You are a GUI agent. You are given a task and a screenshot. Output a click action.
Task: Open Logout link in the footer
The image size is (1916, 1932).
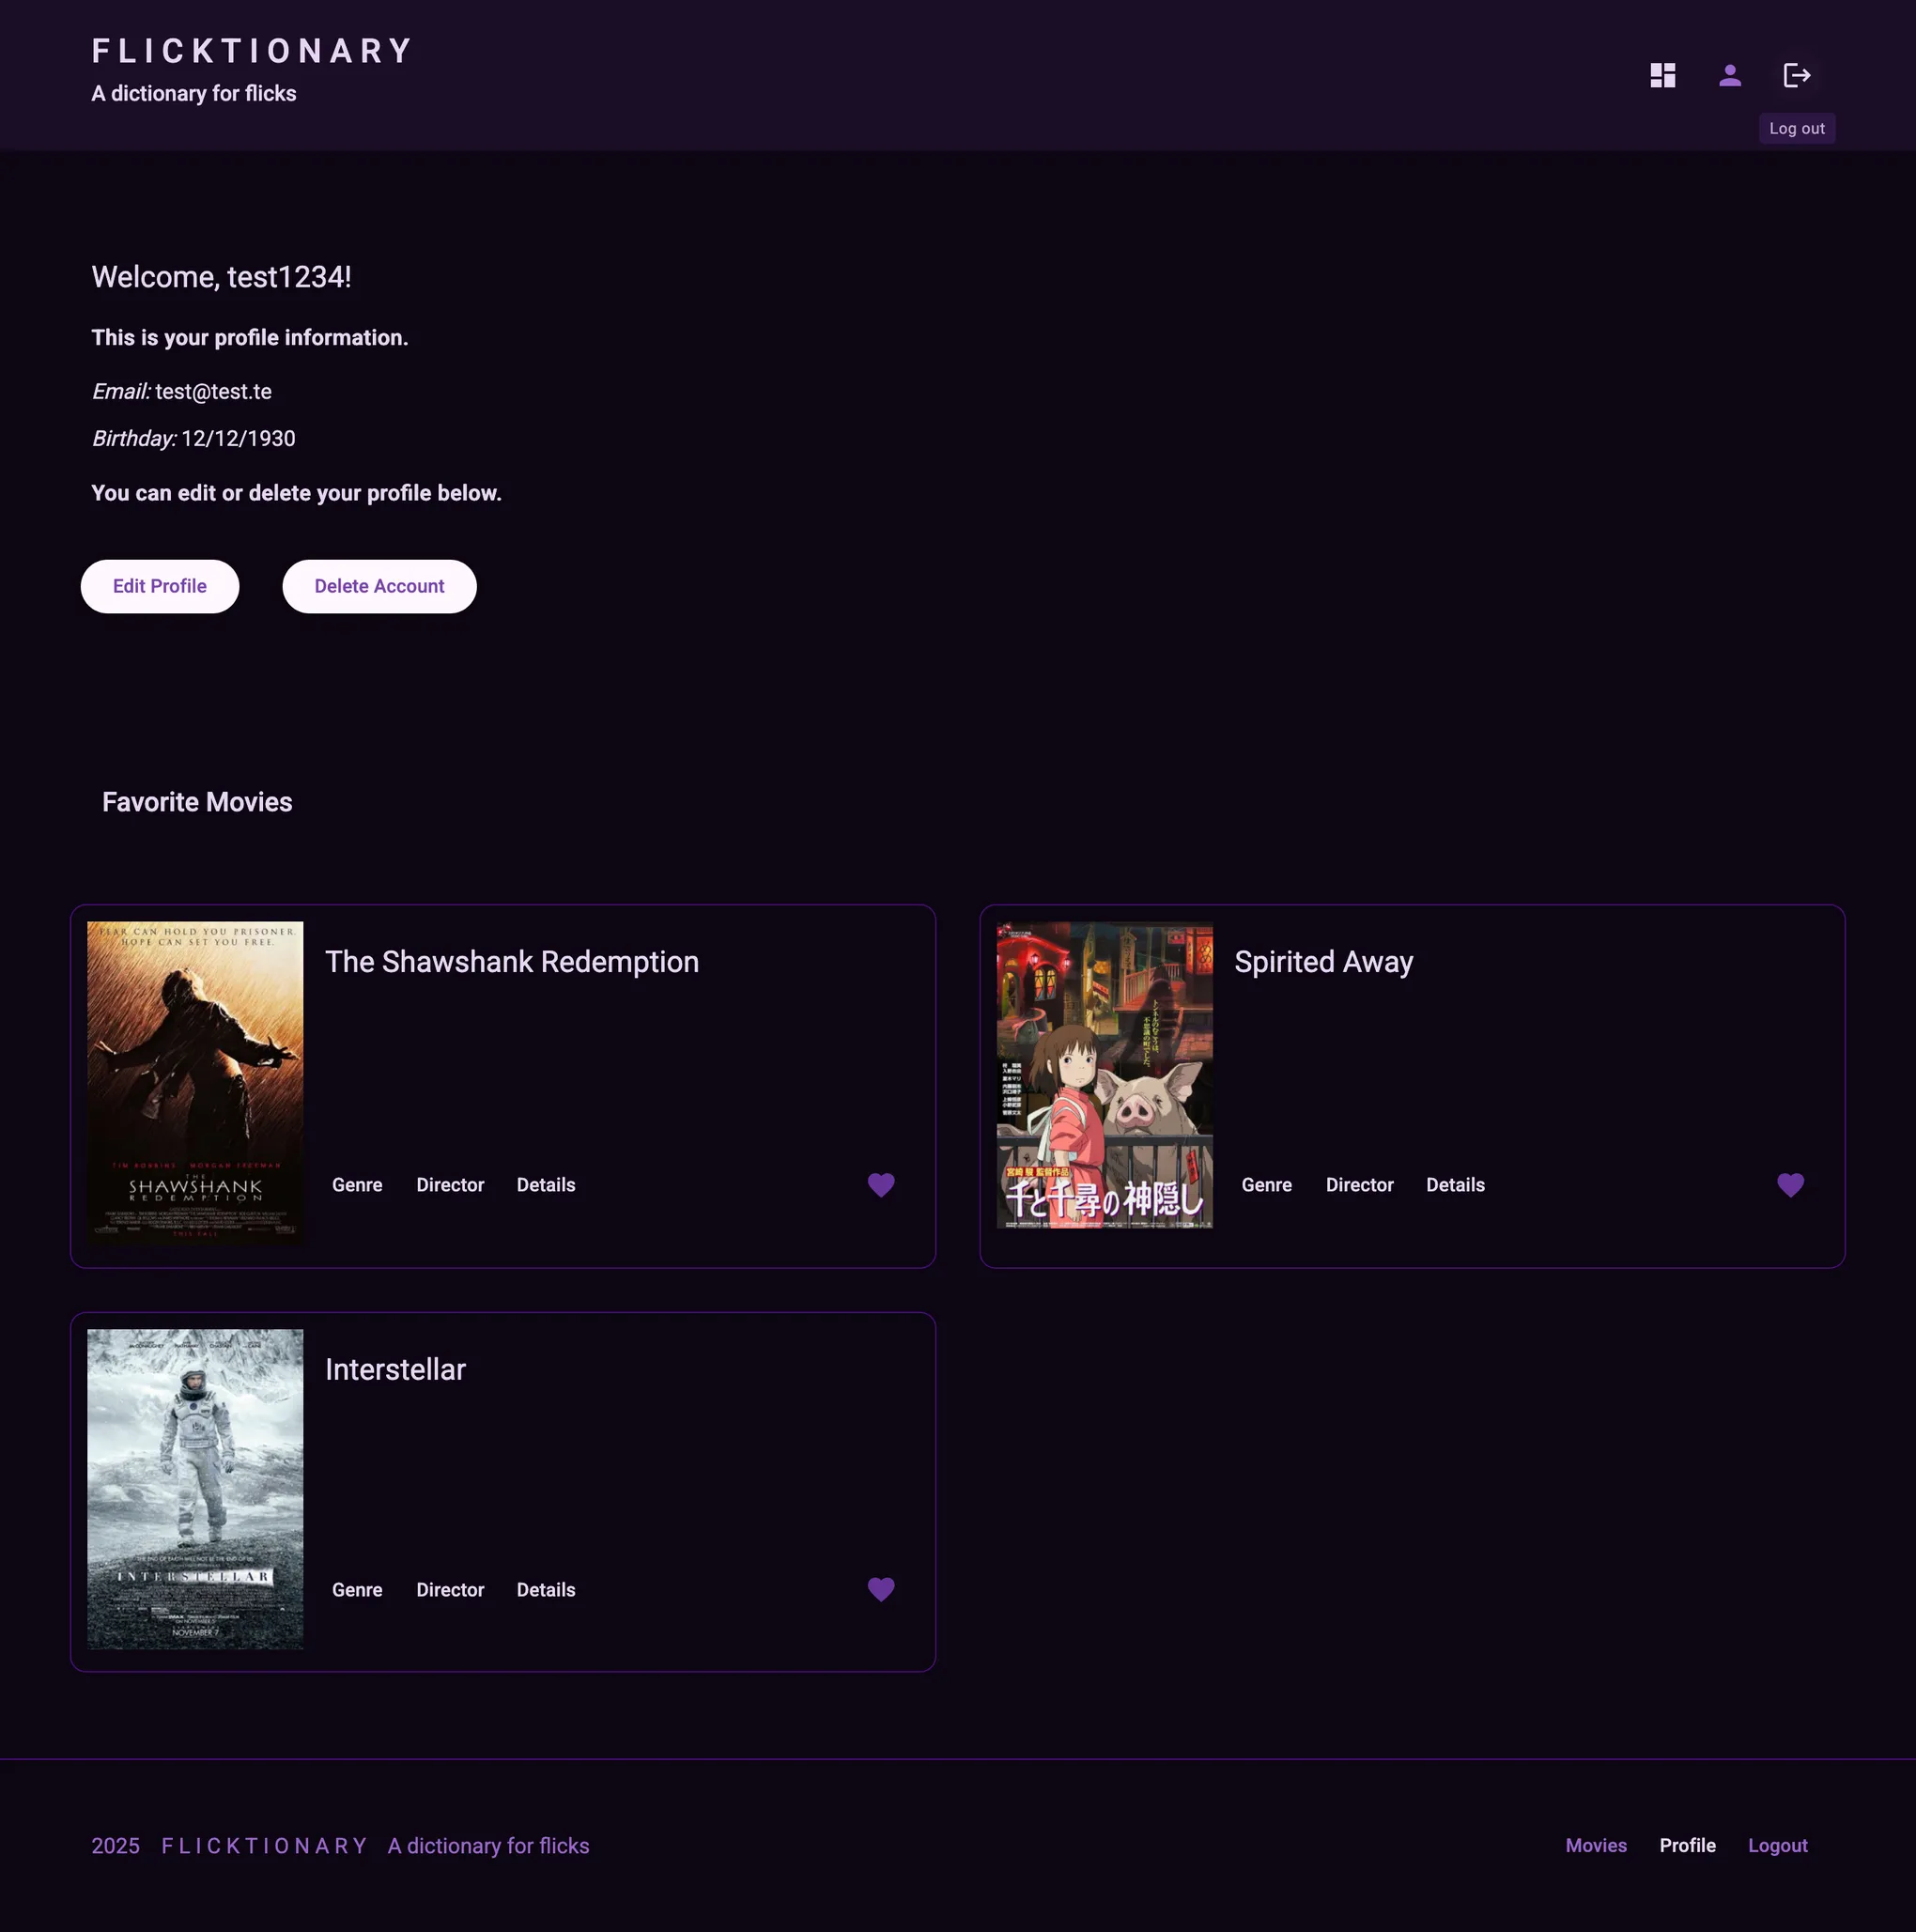[1777, 1845]
